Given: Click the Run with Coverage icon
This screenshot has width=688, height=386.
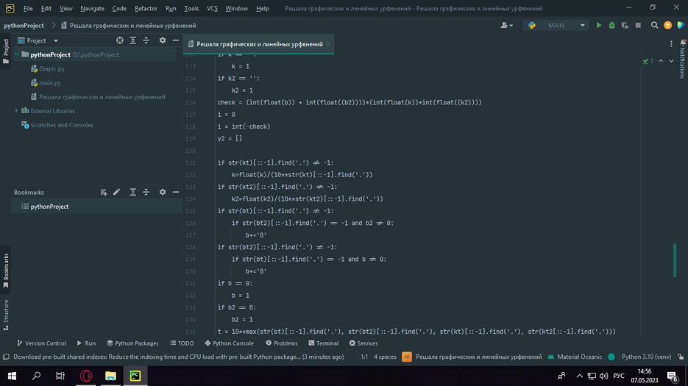Looking at the screenshot, I should click(625, 26).
